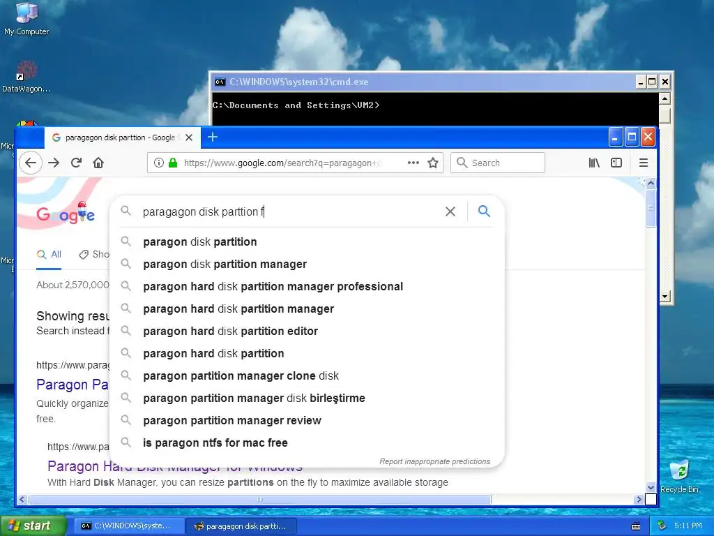This screenshot has width=714, height=536.
Task: Click the taskbar clock showing 5:11 PM
Action: point(688,526)
